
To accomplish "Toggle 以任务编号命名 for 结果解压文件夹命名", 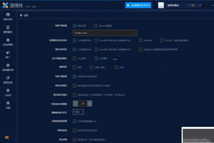I will pyautogui.click(x=75, y=40).
